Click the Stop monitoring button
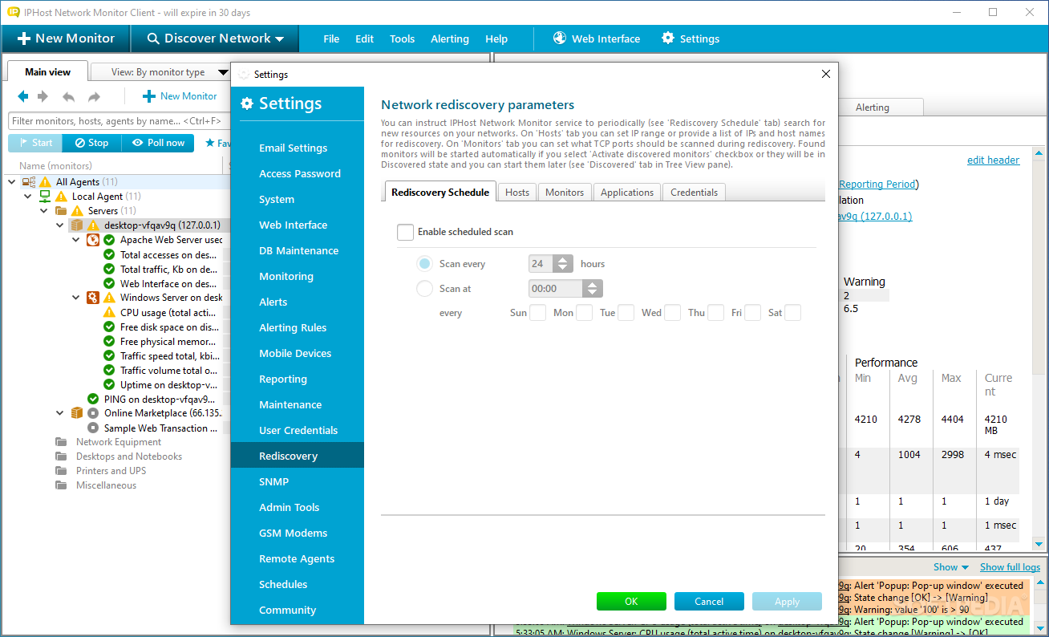This screenshot has height=637, width=1049. click(91, 143)
